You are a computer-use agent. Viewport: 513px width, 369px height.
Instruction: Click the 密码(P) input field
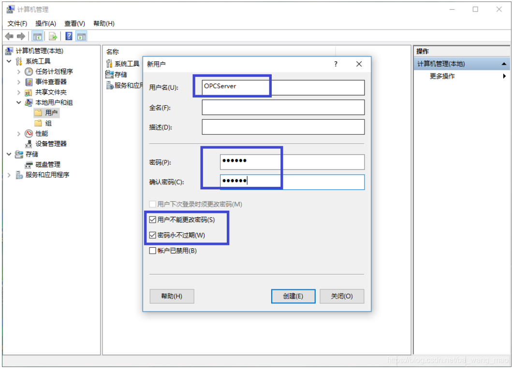coord(292,162)
